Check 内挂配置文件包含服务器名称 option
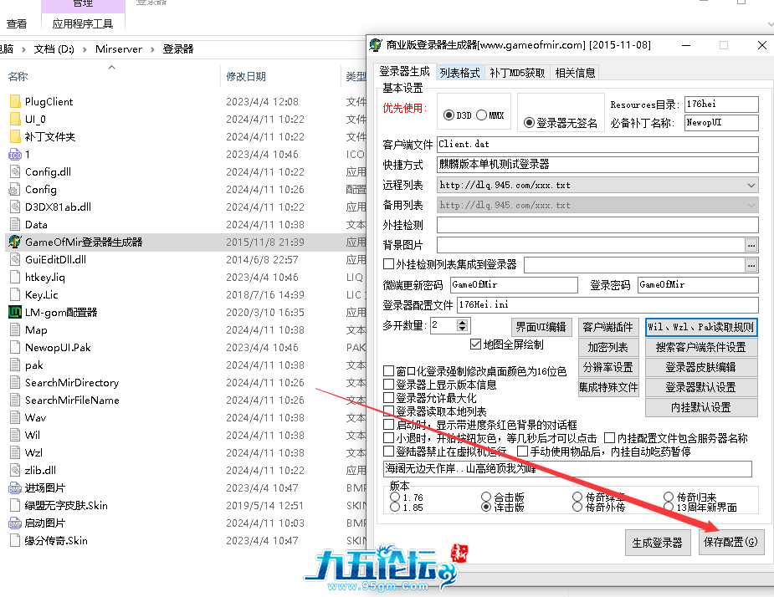Image resolution: width=774 pixels, height=597 pixels. (x=610, y=437)
